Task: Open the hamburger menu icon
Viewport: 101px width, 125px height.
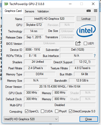Action: [95, 11]
